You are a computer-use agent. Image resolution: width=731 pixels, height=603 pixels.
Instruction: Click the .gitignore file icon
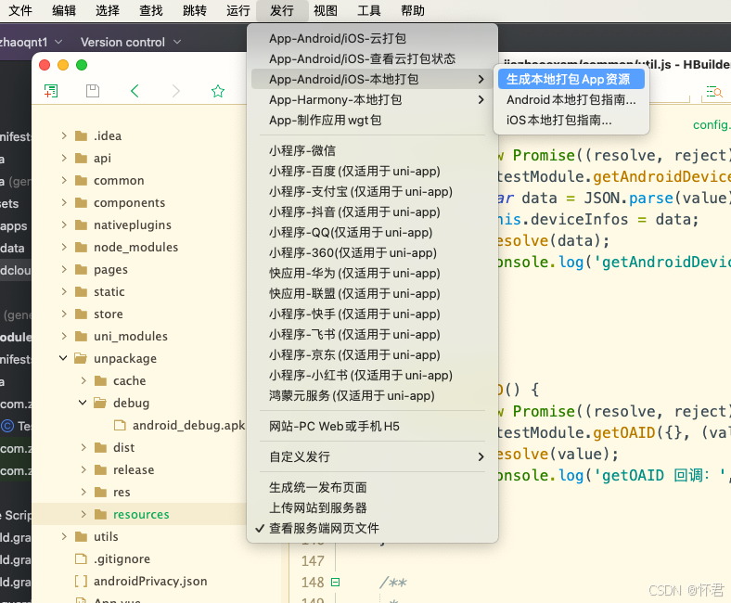click(81, 558)
